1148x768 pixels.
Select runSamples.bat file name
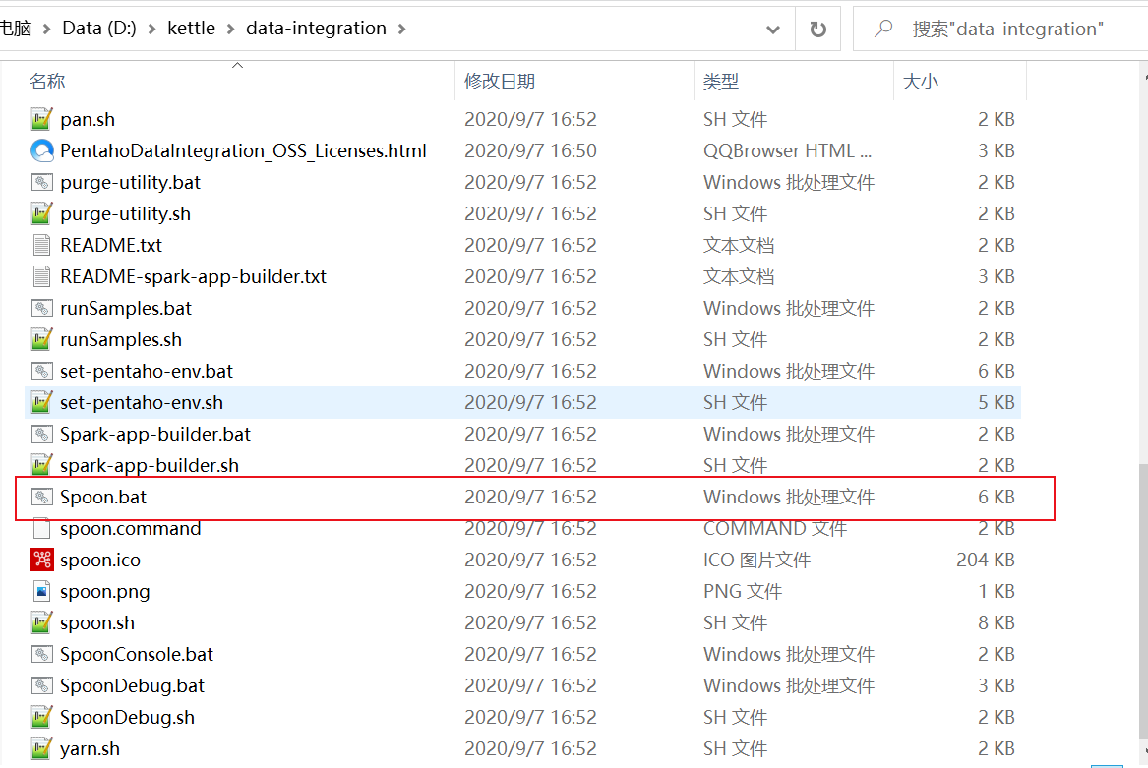tap(126, 308)
